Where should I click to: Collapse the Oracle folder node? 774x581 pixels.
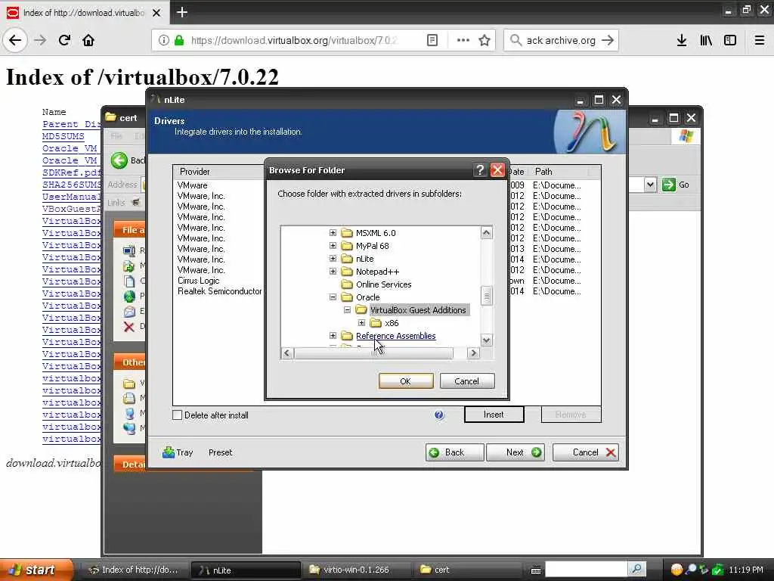[x=333, y=297]
